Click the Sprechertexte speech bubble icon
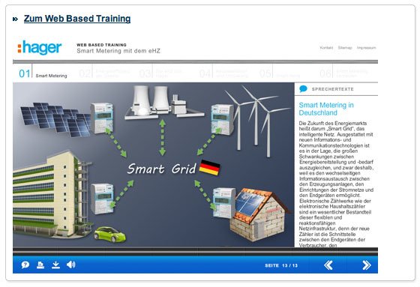The image size is (420, 287). pyautogui.click(x=303, y=88)
